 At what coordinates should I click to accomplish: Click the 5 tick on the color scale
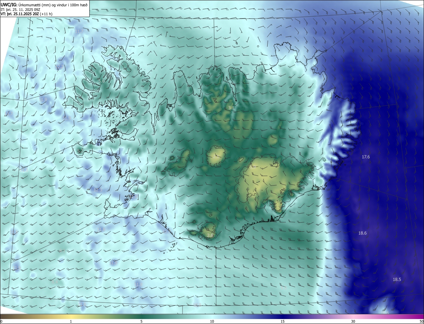141,321
